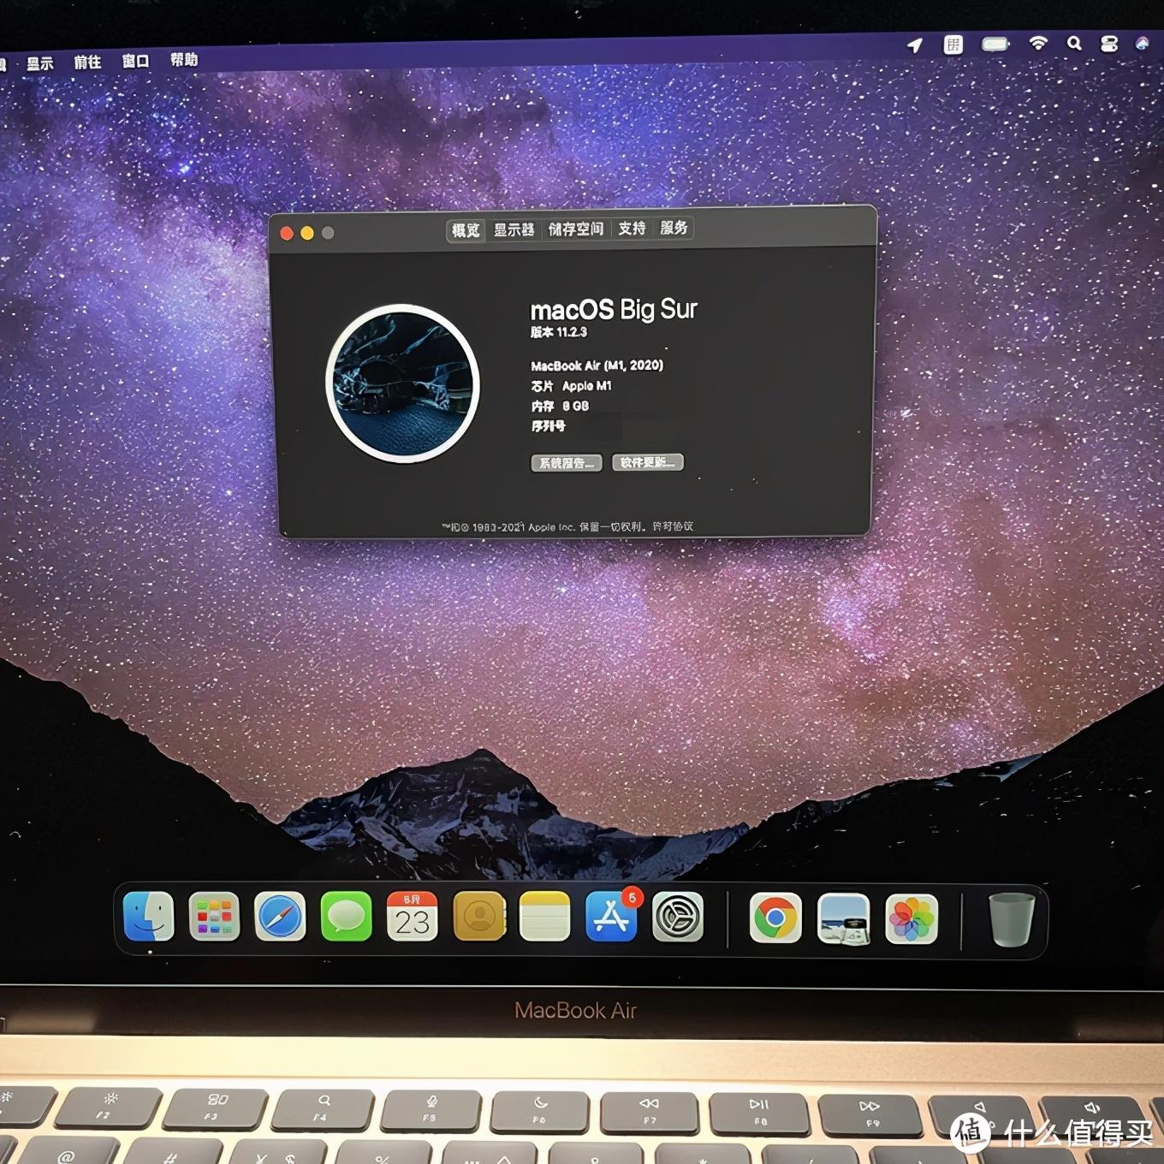Click the 版本 11.2.3 version text
1164x1164 pixels.
point(559,332)
